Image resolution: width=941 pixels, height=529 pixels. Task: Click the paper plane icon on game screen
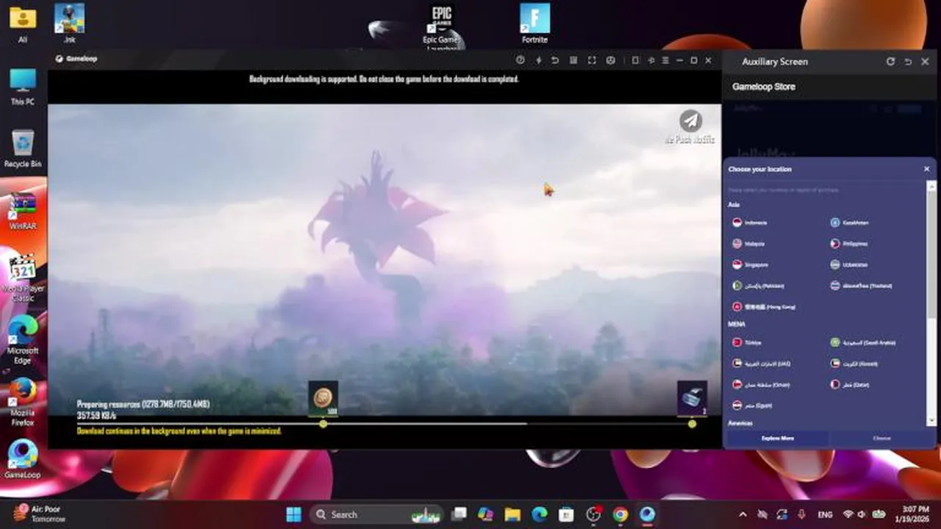690,120
